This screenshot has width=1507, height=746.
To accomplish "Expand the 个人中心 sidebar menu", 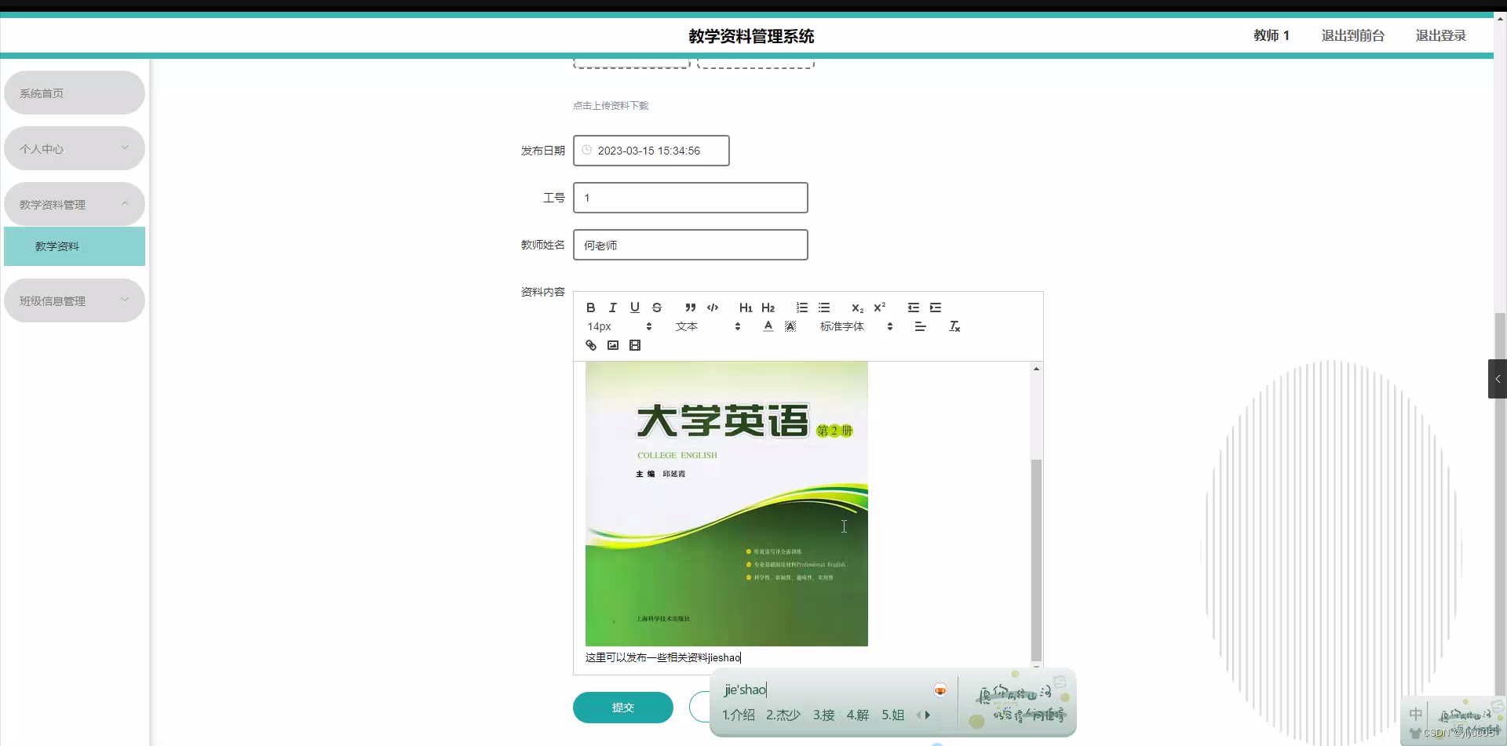I will [x=75, y=148].
